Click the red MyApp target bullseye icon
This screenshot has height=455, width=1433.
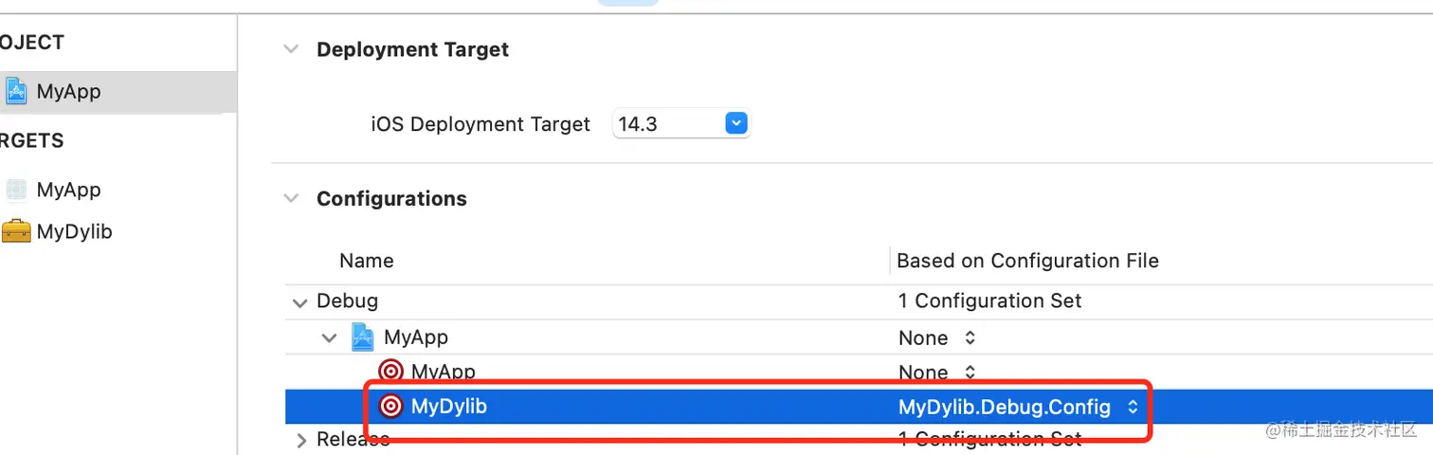390,372
